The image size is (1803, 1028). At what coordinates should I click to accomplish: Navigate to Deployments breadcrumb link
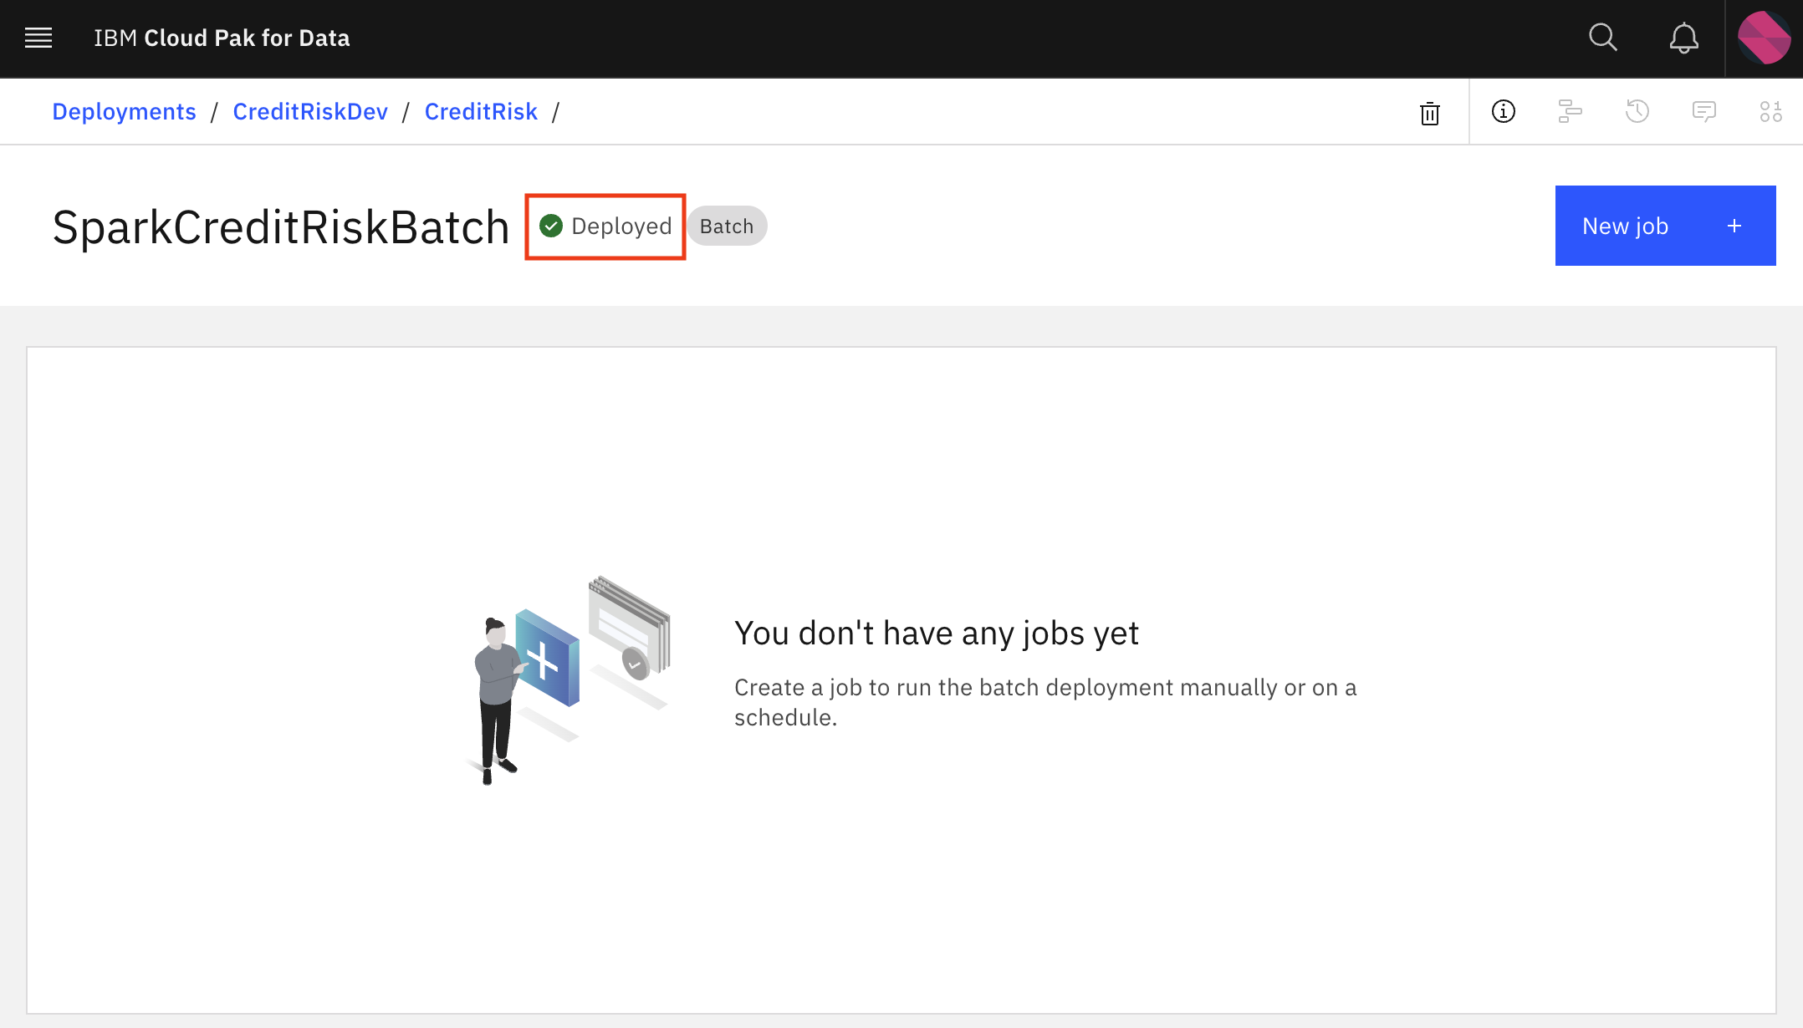(124, 111)
